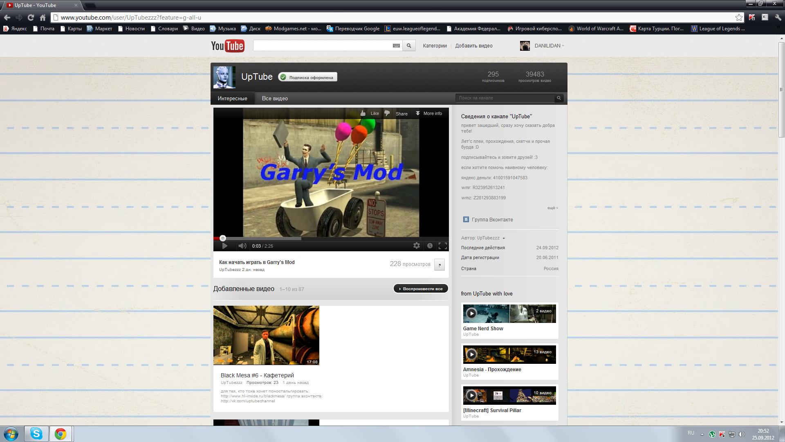Click 'Воспроизвести все' button

click(x=421, y=289)
